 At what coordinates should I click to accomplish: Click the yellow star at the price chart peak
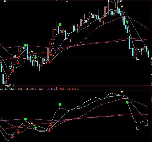122,7
